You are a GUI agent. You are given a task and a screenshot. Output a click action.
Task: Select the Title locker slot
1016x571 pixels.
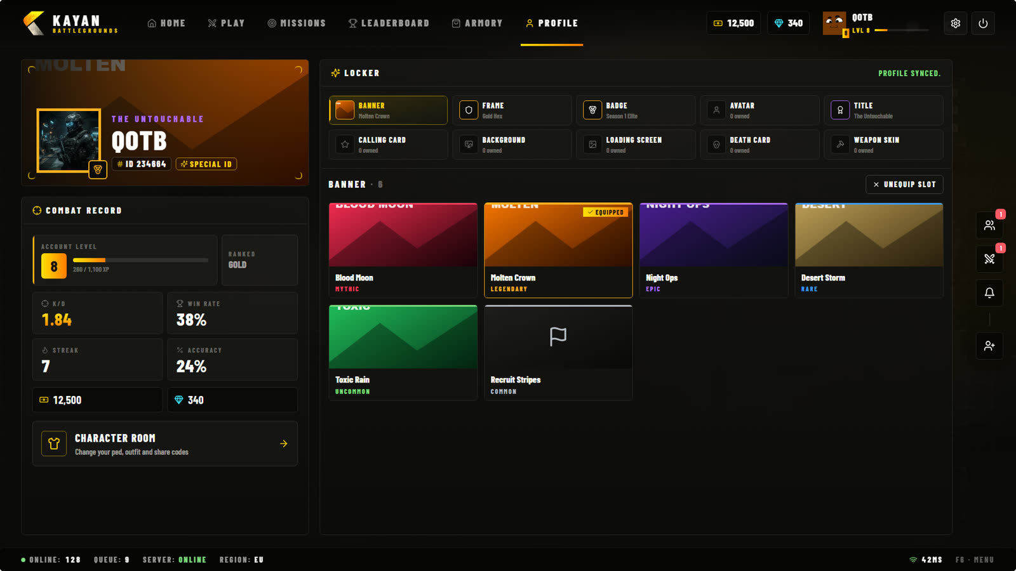tap(883, 110)
